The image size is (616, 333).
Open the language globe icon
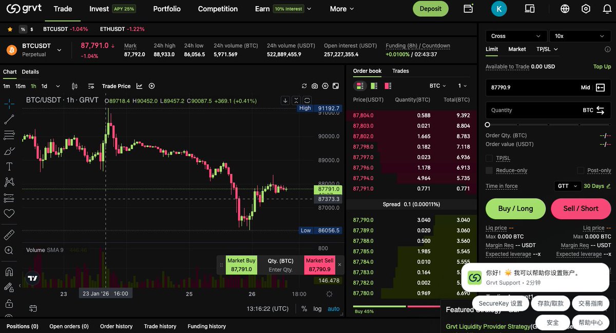(x=565, y=9)
